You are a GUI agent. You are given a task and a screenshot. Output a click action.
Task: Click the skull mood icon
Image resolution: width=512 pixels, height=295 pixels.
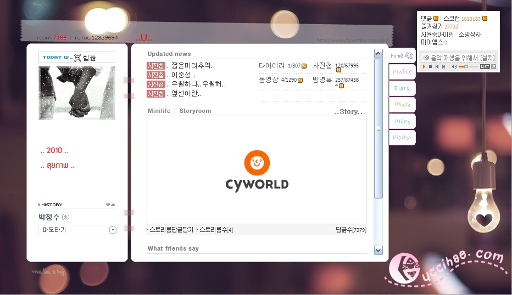tap(77, 58)
